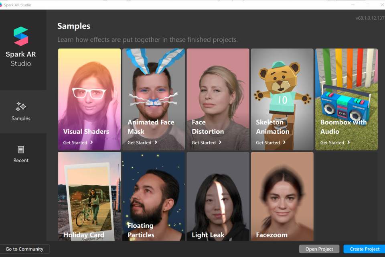Open the Facezoom sample thumbnail
Viewport: 385px width, 257px height.
282,193
